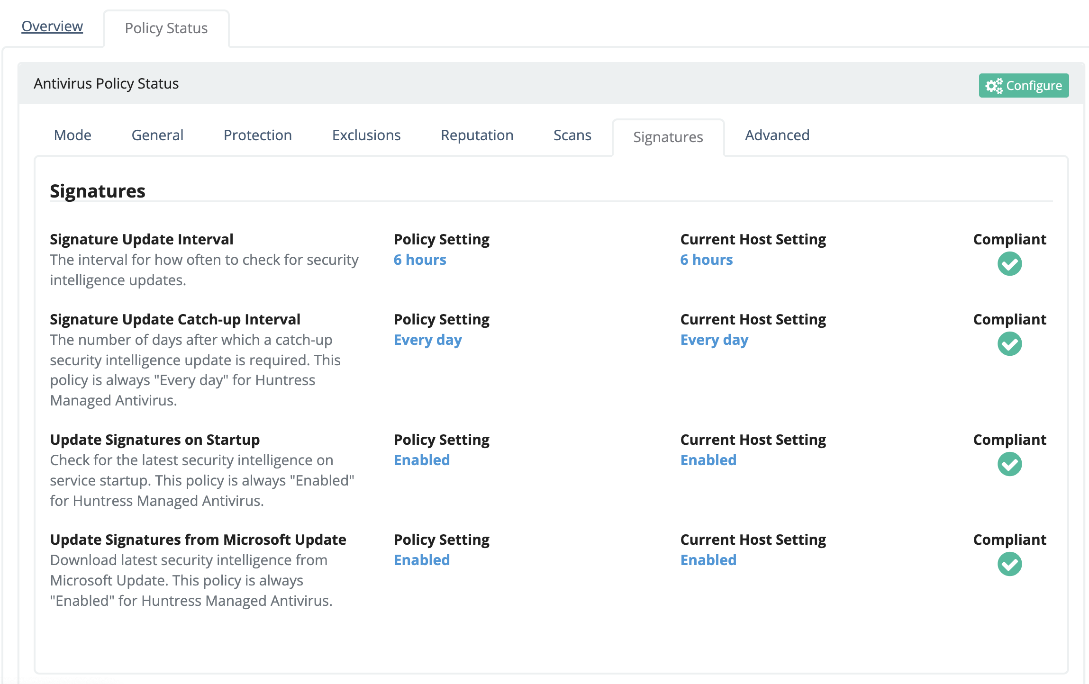Go to the Protection tab
Screen dimensions: 1089x684
pos(257,135)
